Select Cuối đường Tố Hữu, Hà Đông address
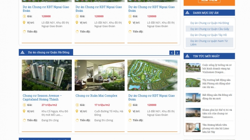250x140 pixels. click(109, 113)
